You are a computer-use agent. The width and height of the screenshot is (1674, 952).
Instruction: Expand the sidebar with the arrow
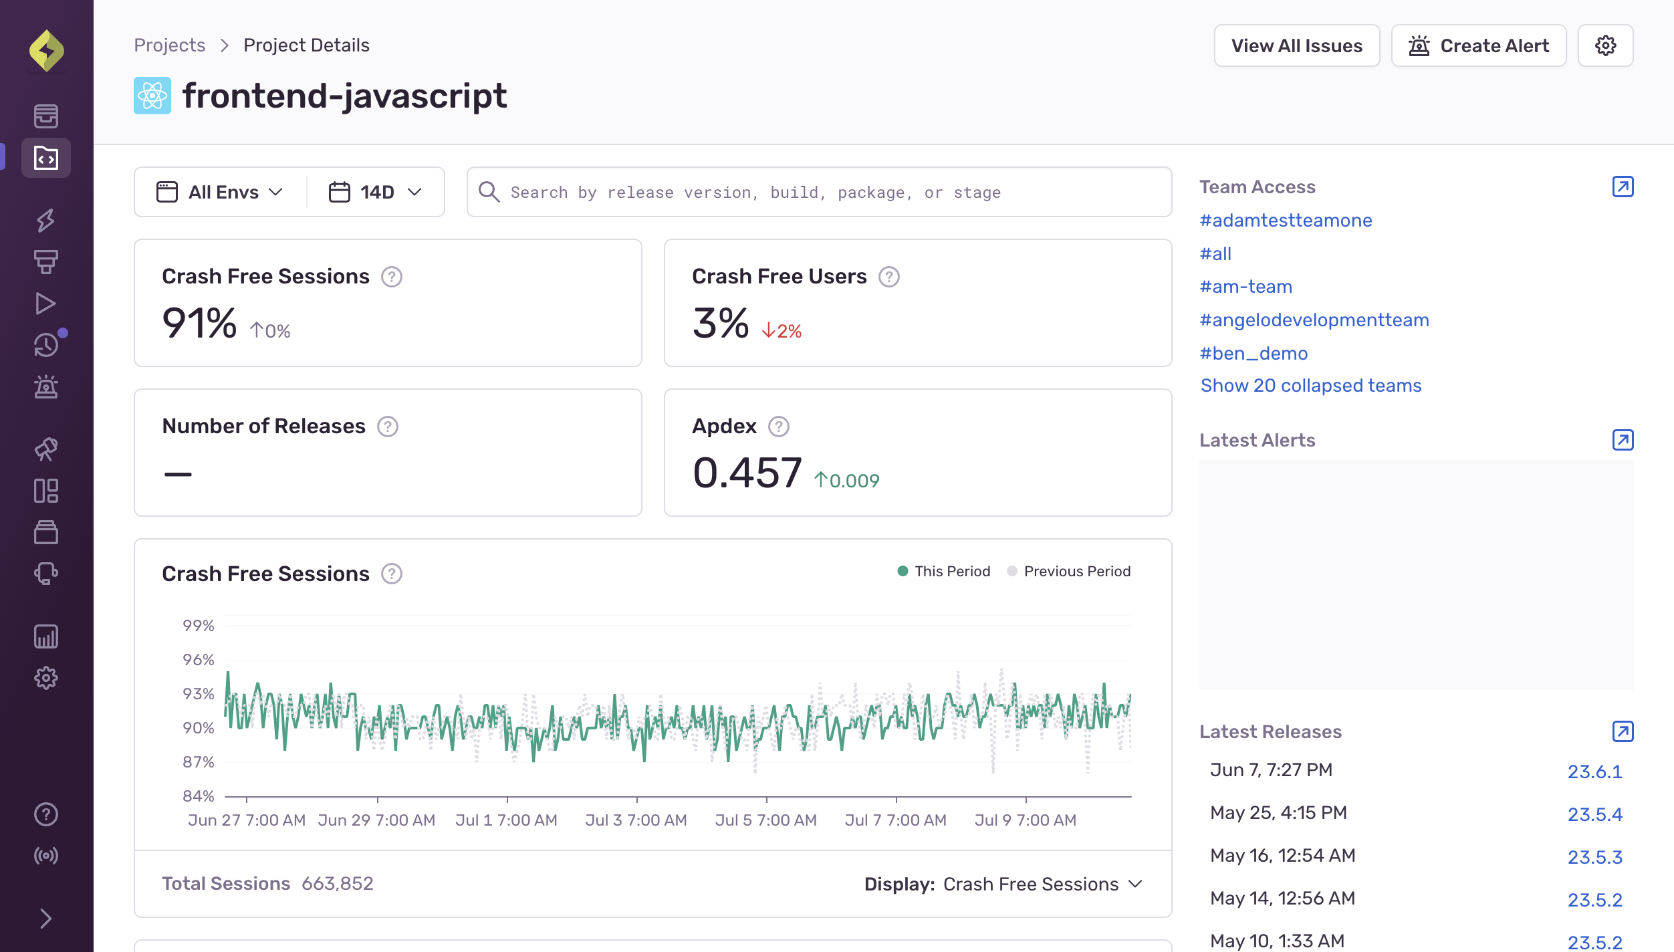46,919
